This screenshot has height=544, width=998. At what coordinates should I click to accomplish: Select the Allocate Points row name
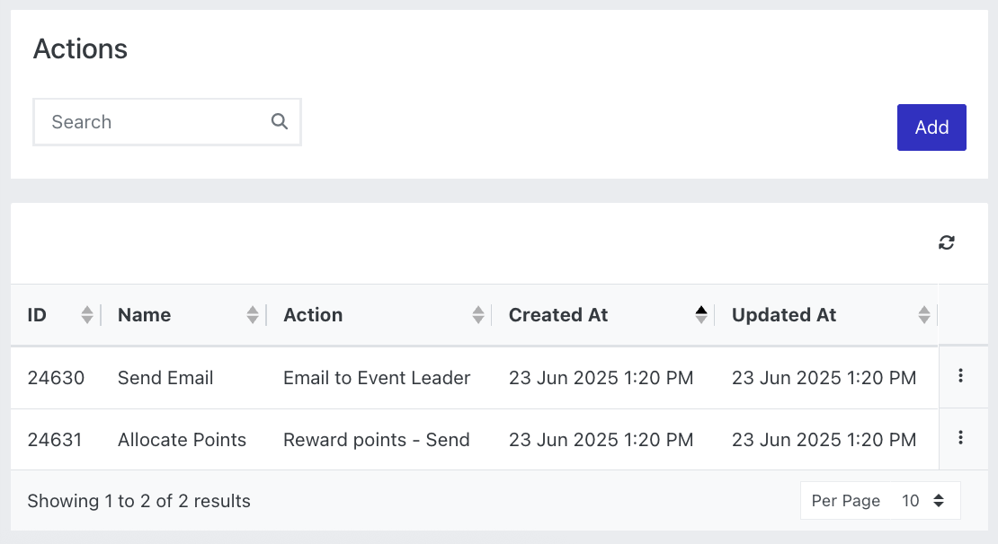click(x=182, y=440)
